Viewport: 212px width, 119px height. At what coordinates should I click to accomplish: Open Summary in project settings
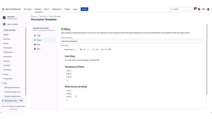tap(7, 39)
